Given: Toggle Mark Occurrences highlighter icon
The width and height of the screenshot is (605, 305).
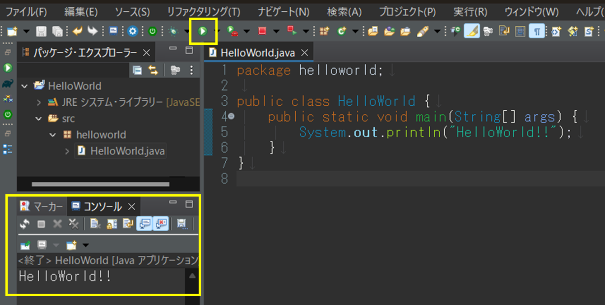Looking at the screenshot, I should [472, 31].
